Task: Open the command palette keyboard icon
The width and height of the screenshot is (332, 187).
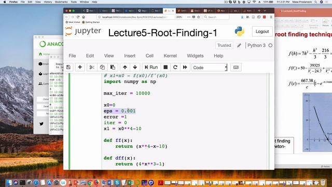Action: (236, 67)
